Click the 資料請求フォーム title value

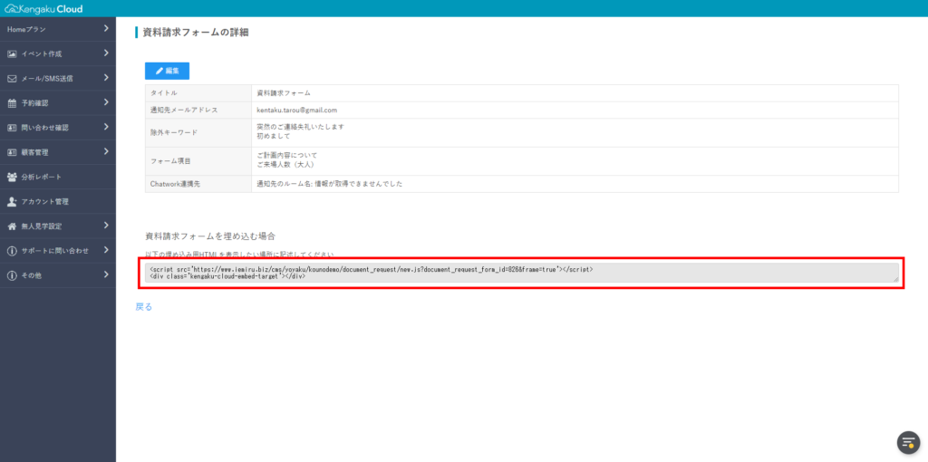(x=284, y=93)
